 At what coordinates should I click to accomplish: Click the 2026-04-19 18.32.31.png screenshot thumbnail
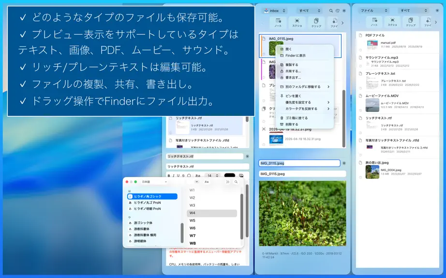coord(276,139)
